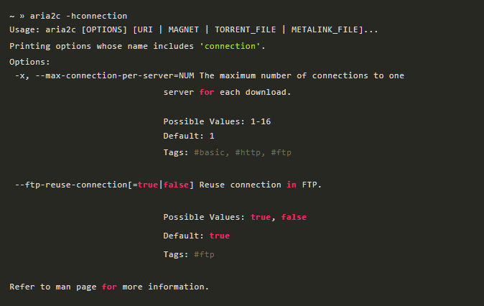Click the Refer to man page line
Viewport: 484px width, 306px height.
[x=108, y=287]
